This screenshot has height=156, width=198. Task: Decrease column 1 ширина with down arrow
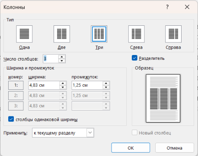coord(63,87)
